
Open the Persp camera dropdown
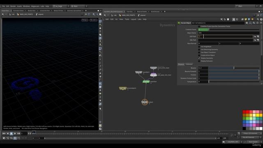point(85,20)
